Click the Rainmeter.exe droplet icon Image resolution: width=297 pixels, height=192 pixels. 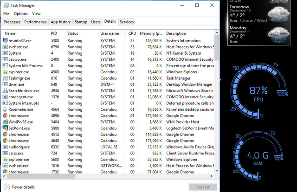pos(5,109)
